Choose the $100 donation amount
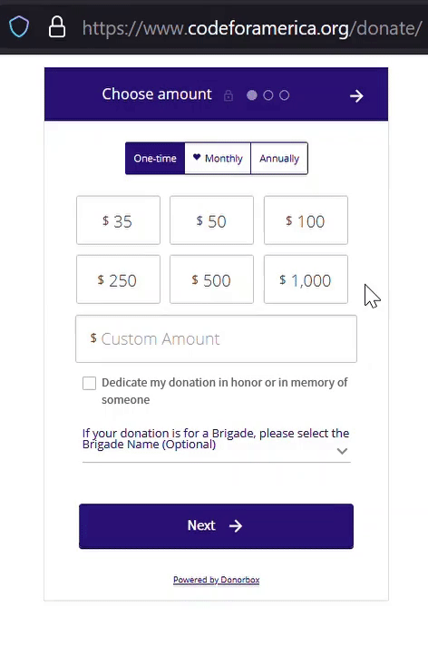The width and height of the screenshot is (428, 646). 306,220
